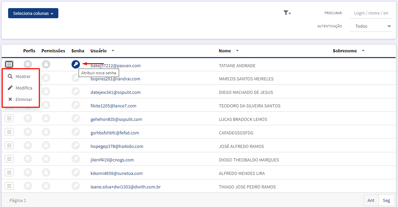The height and width of the screenshot is (207, 398).
Task: Click the password key for fikite1205@lance7.com
Action: [76, 105]
